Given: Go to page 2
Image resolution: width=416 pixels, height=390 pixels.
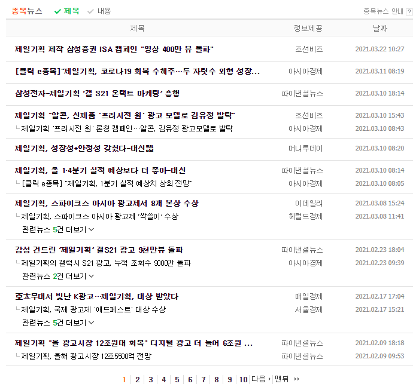Looking at the screenshot, I should tap(138, 380).
